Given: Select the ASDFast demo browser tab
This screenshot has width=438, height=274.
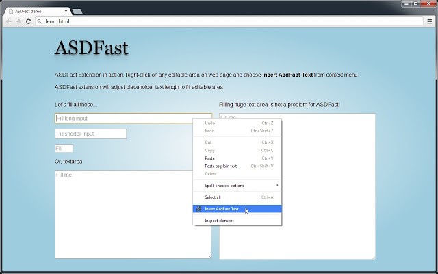Looking at the screenshot, I should [38, 11].
